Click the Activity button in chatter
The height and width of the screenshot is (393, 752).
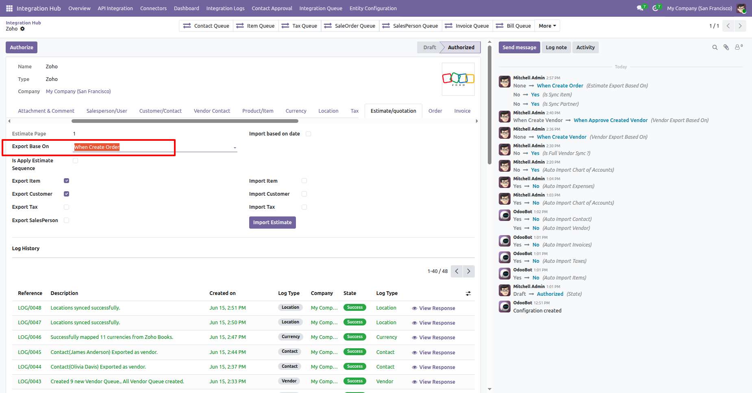point(585,47)
